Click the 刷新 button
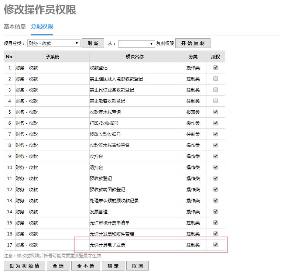 click(93, 44)
